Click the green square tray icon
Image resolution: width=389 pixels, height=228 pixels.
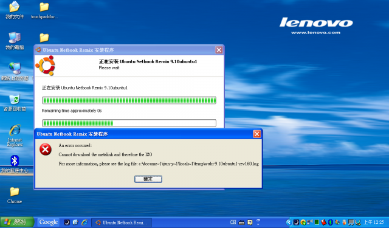[317, 223]
